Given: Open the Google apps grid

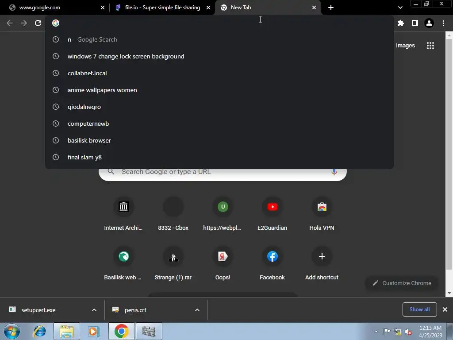Looking at the screenshot, I should 430,46.
